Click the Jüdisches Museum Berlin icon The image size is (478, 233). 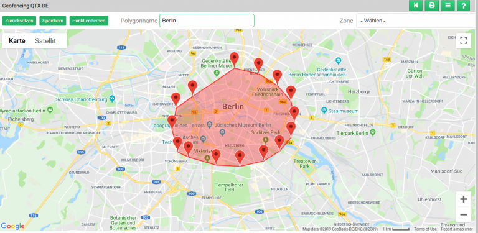pos(222,132)
